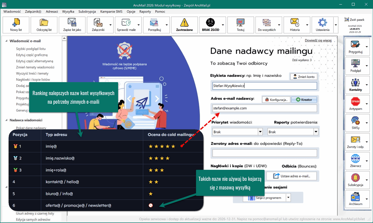Click Zapisz list jako toolbar icon
373x223 pixels.
[x=72, y=23]
